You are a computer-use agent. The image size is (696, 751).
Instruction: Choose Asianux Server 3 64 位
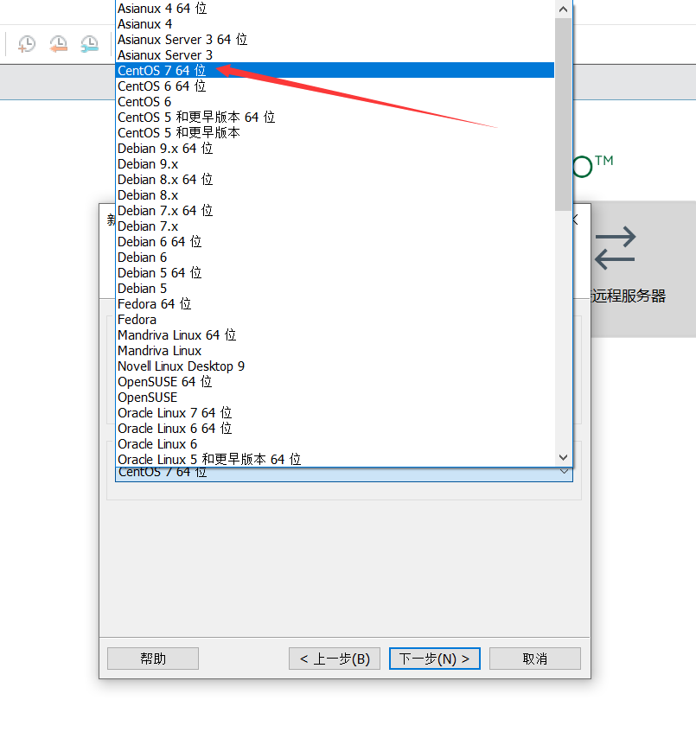tap(335, 39)
